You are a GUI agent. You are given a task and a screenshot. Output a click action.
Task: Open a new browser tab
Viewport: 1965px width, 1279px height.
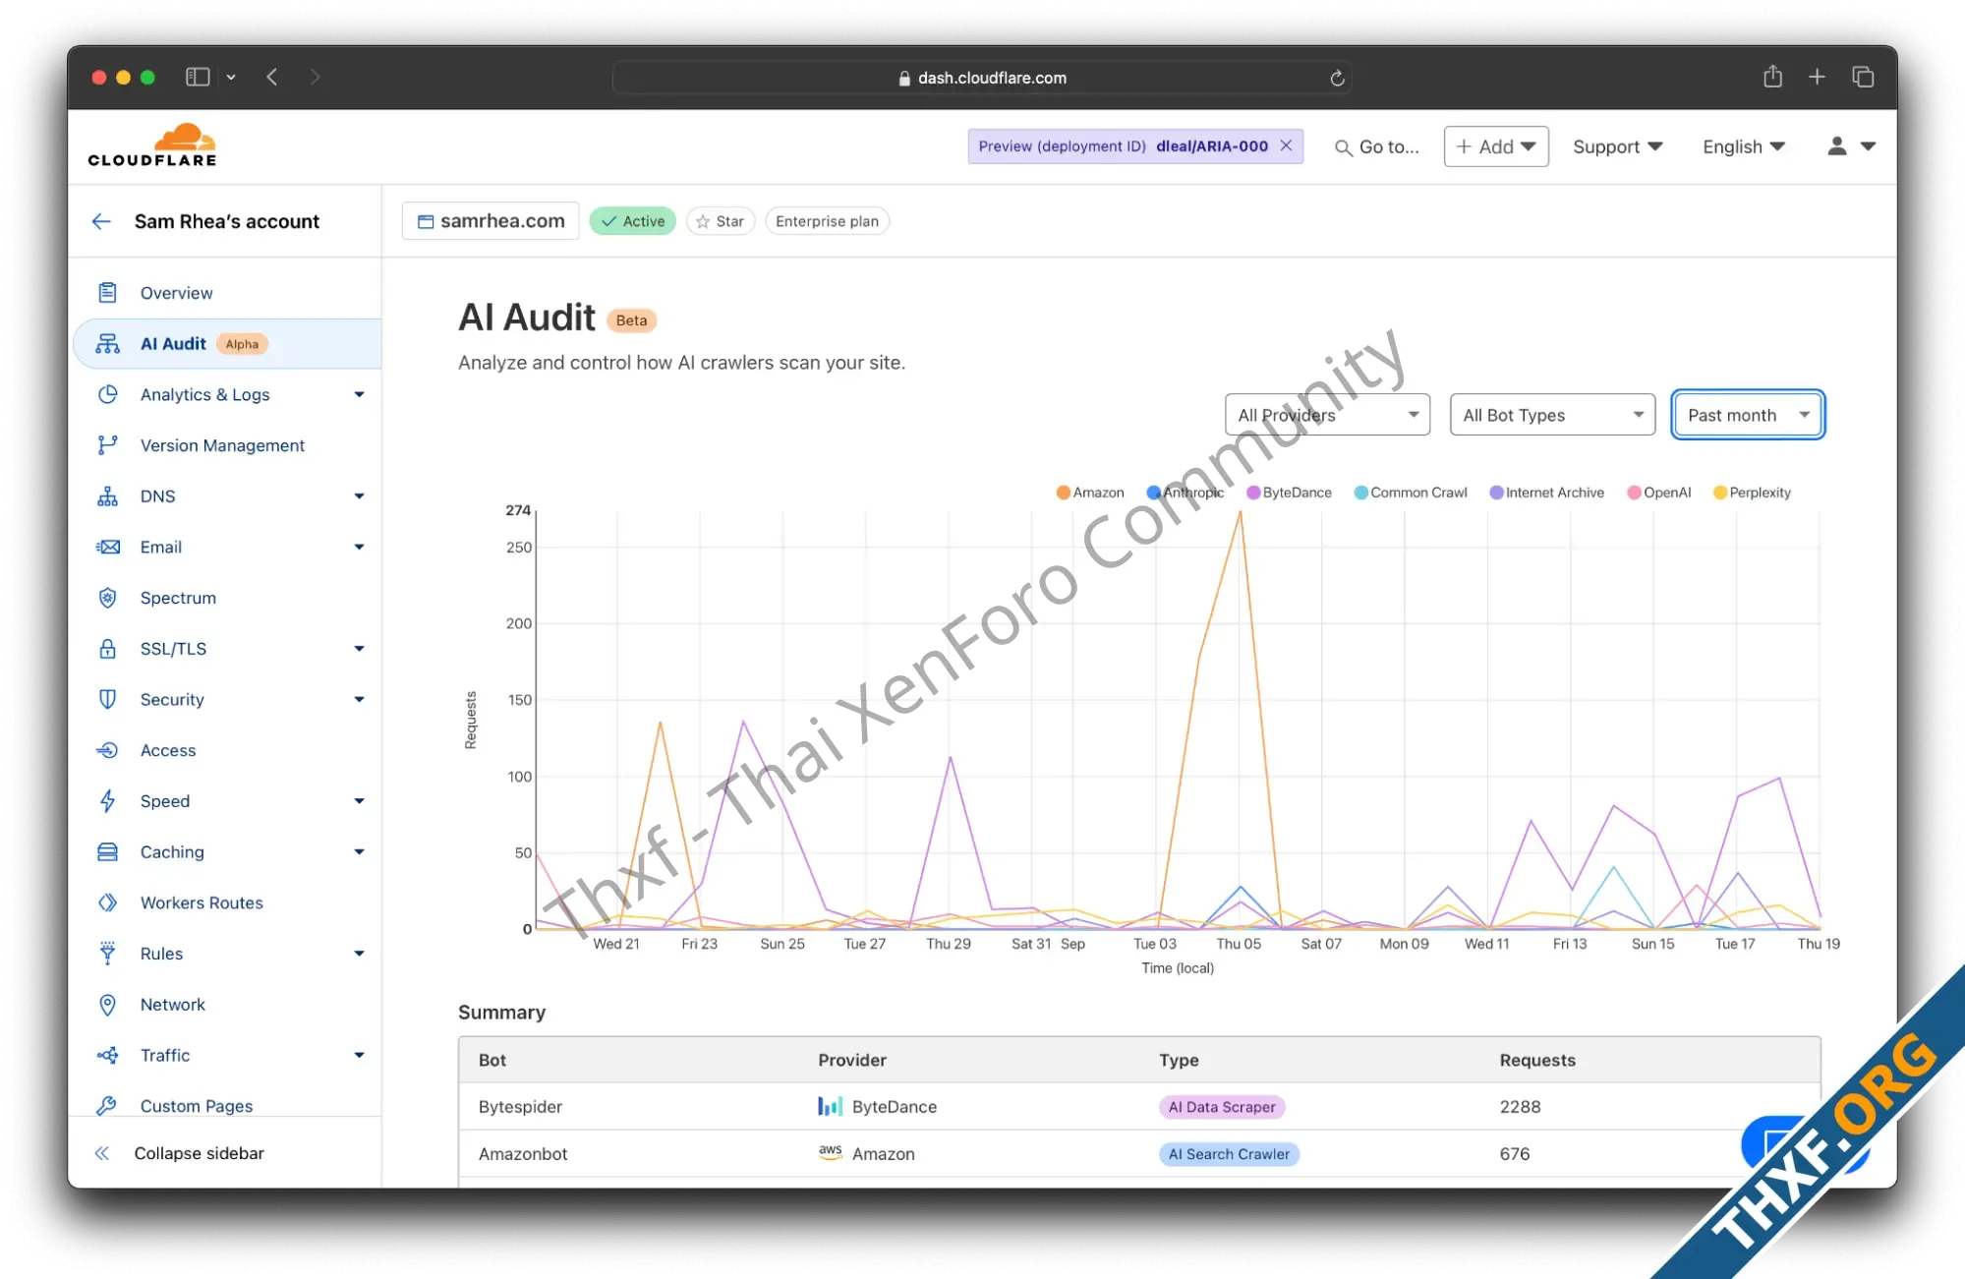pyautogui.click(x=1817, y=77)
